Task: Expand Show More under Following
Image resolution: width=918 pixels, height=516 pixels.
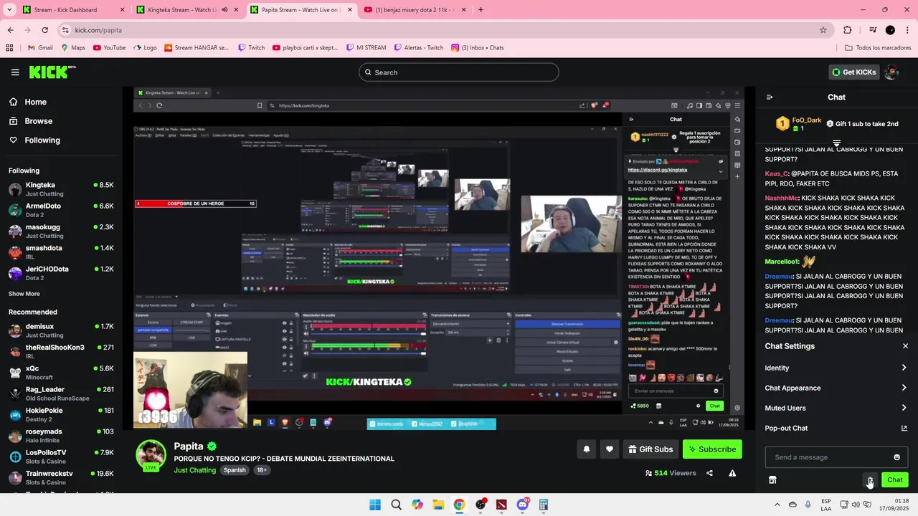Action: 24,294
